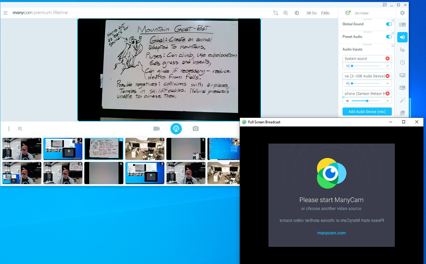Unmute the System sound input
Viewport: 426px width, 264px height.
(347, 66)
